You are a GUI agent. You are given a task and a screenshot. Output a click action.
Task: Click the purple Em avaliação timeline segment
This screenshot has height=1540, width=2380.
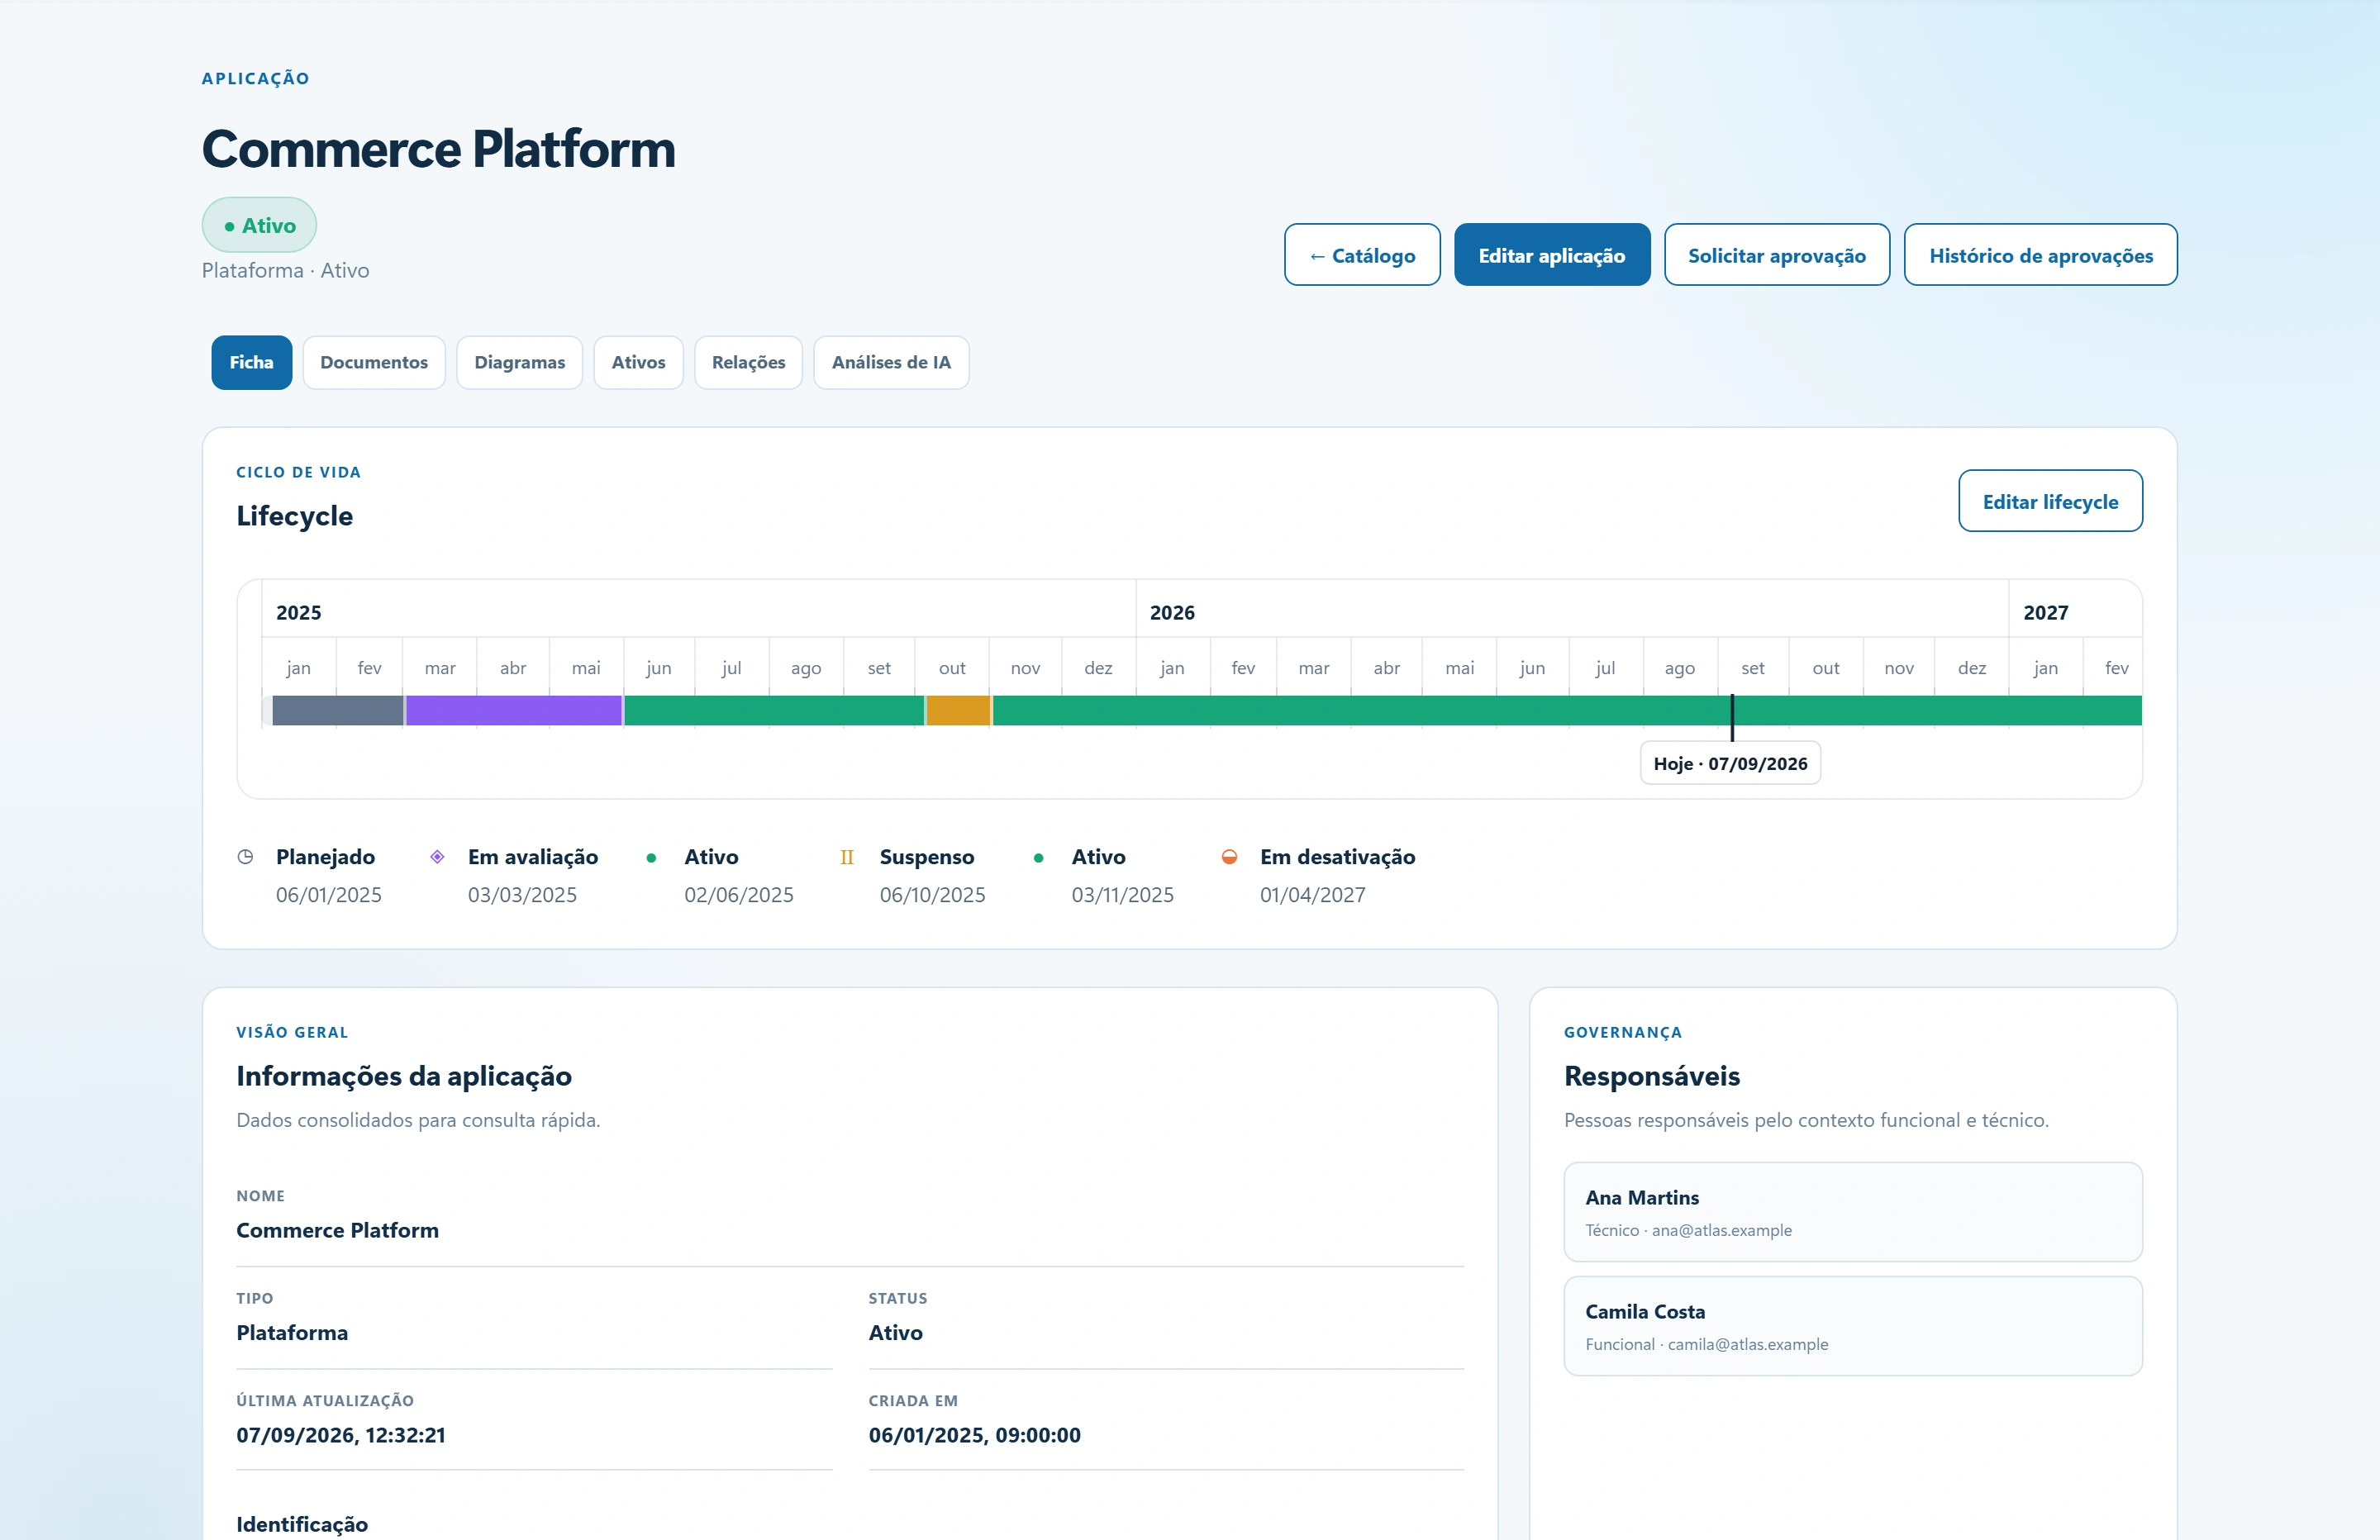514,710
